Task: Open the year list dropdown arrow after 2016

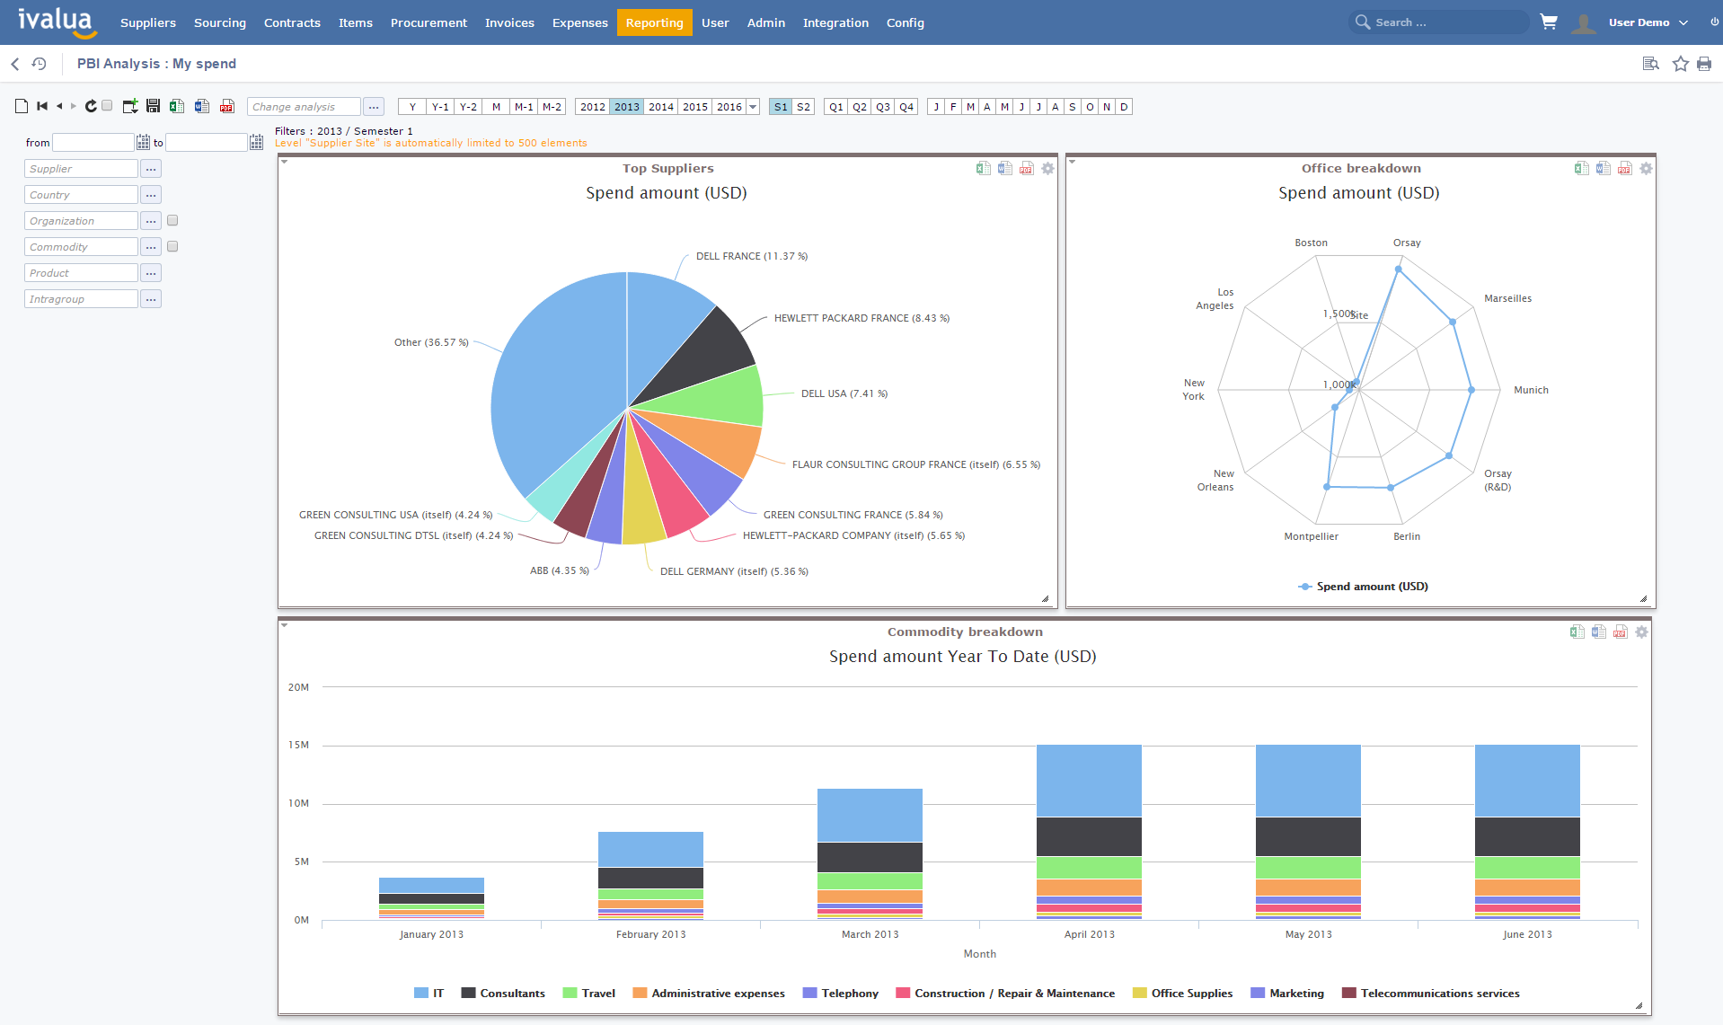Action: point(753,107)
